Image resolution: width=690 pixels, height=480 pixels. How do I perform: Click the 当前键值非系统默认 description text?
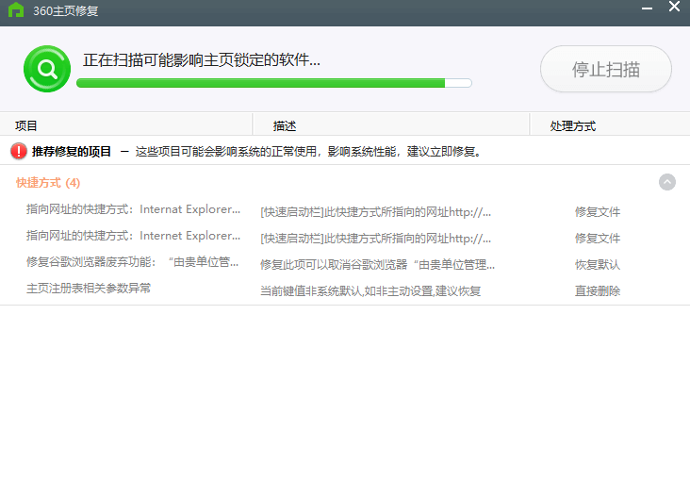coord(370,291)
